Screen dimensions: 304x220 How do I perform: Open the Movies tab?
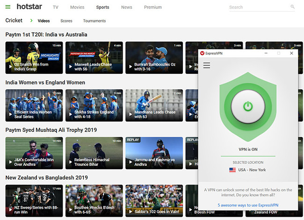(77, 7)
